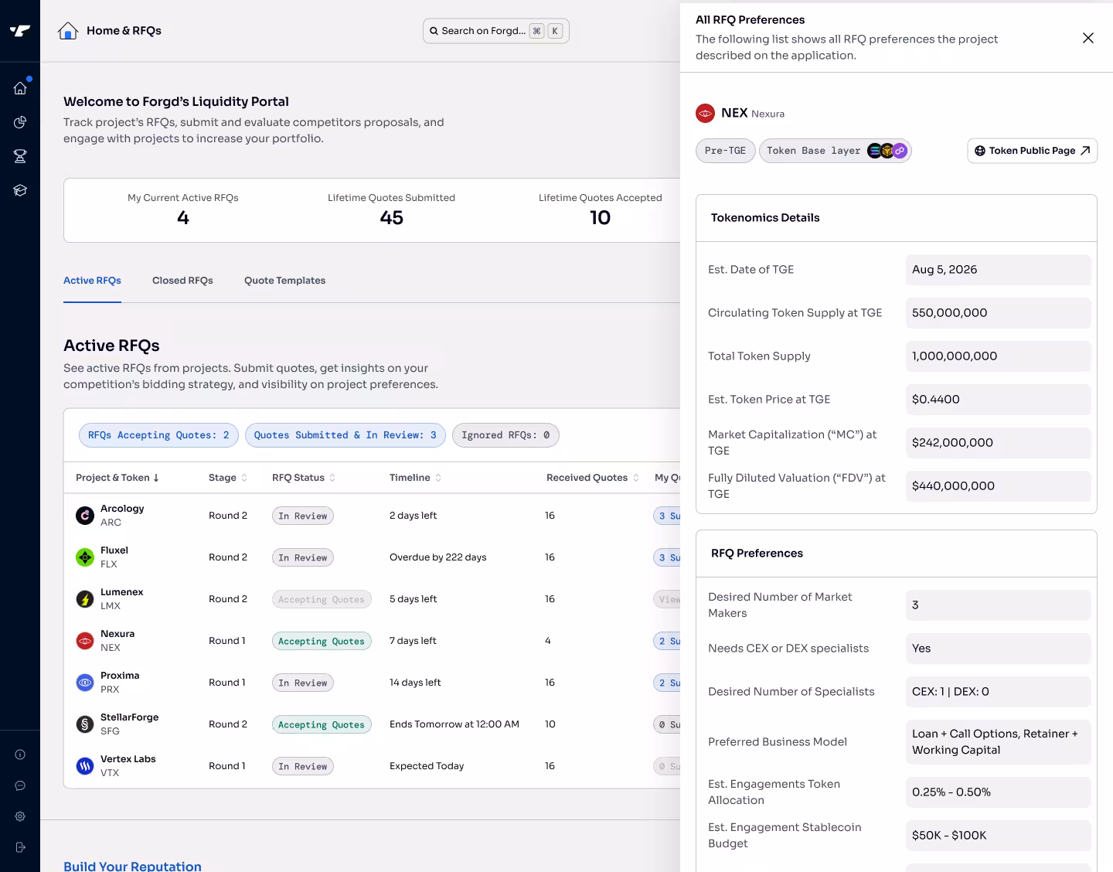Click StellarForge Accepting Quotes status badge

(322, 724)
